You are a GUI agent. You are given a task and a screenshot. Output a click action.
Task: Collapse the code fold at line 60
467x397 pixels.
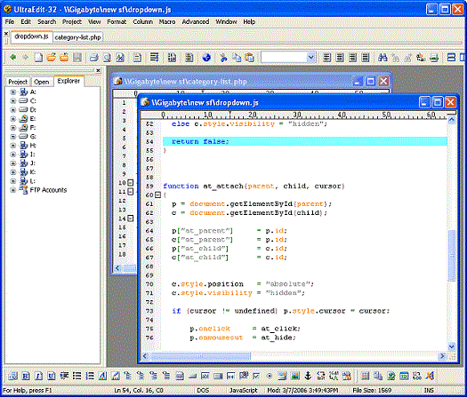click(x=157, y=195)
